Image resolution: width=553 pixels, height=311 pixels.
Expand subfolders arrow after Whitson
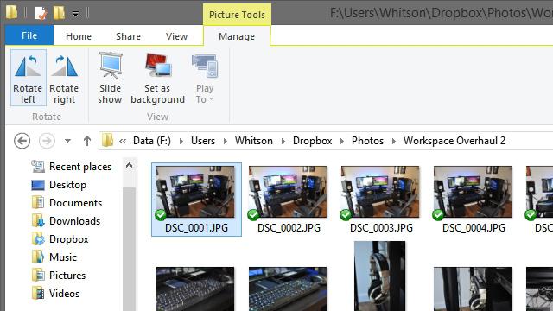[x=283, y=141]
